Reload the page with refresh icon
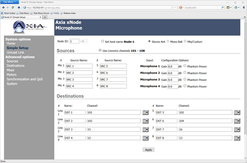Viewport: 247px width, 163px height. coord(13,7)
